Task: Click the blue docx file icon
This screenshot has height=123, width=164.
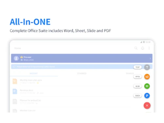Action: click(15, 92)
